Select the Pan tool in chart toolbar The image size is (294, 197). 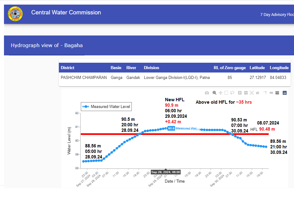click(221, 93)
